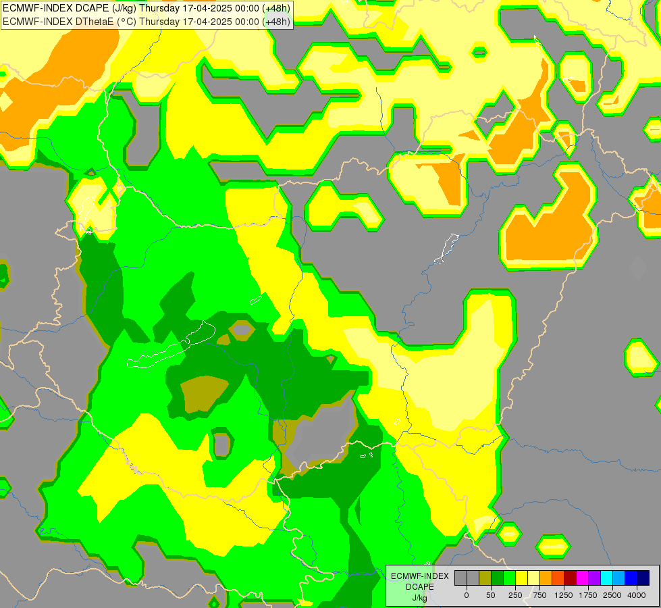Select the orange legend swatch
This screenshot has height=608, width=661.
click(x=546, y=578)
